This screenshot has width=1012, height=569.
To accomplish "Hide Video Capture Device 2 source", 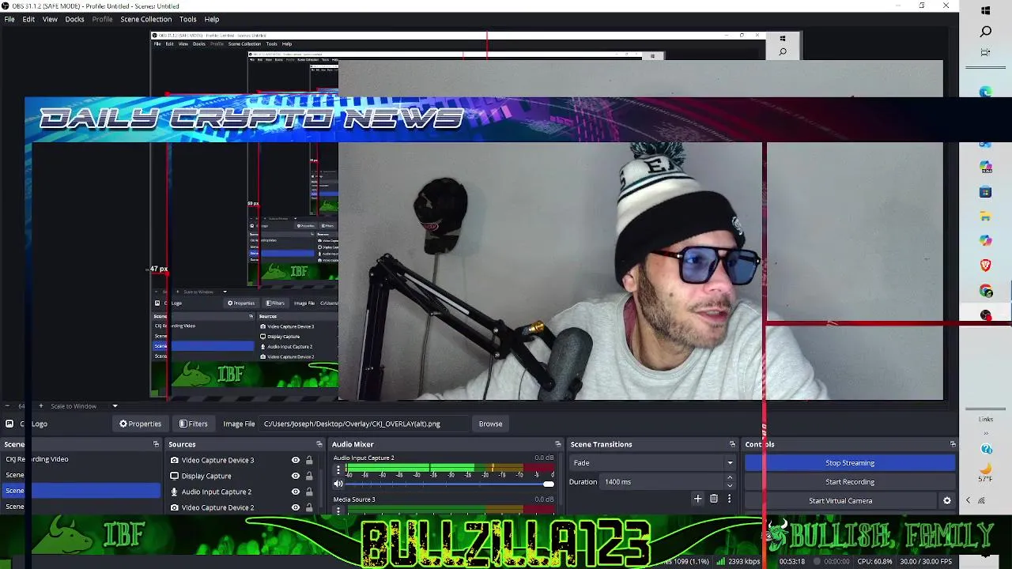I will (296, 507).
